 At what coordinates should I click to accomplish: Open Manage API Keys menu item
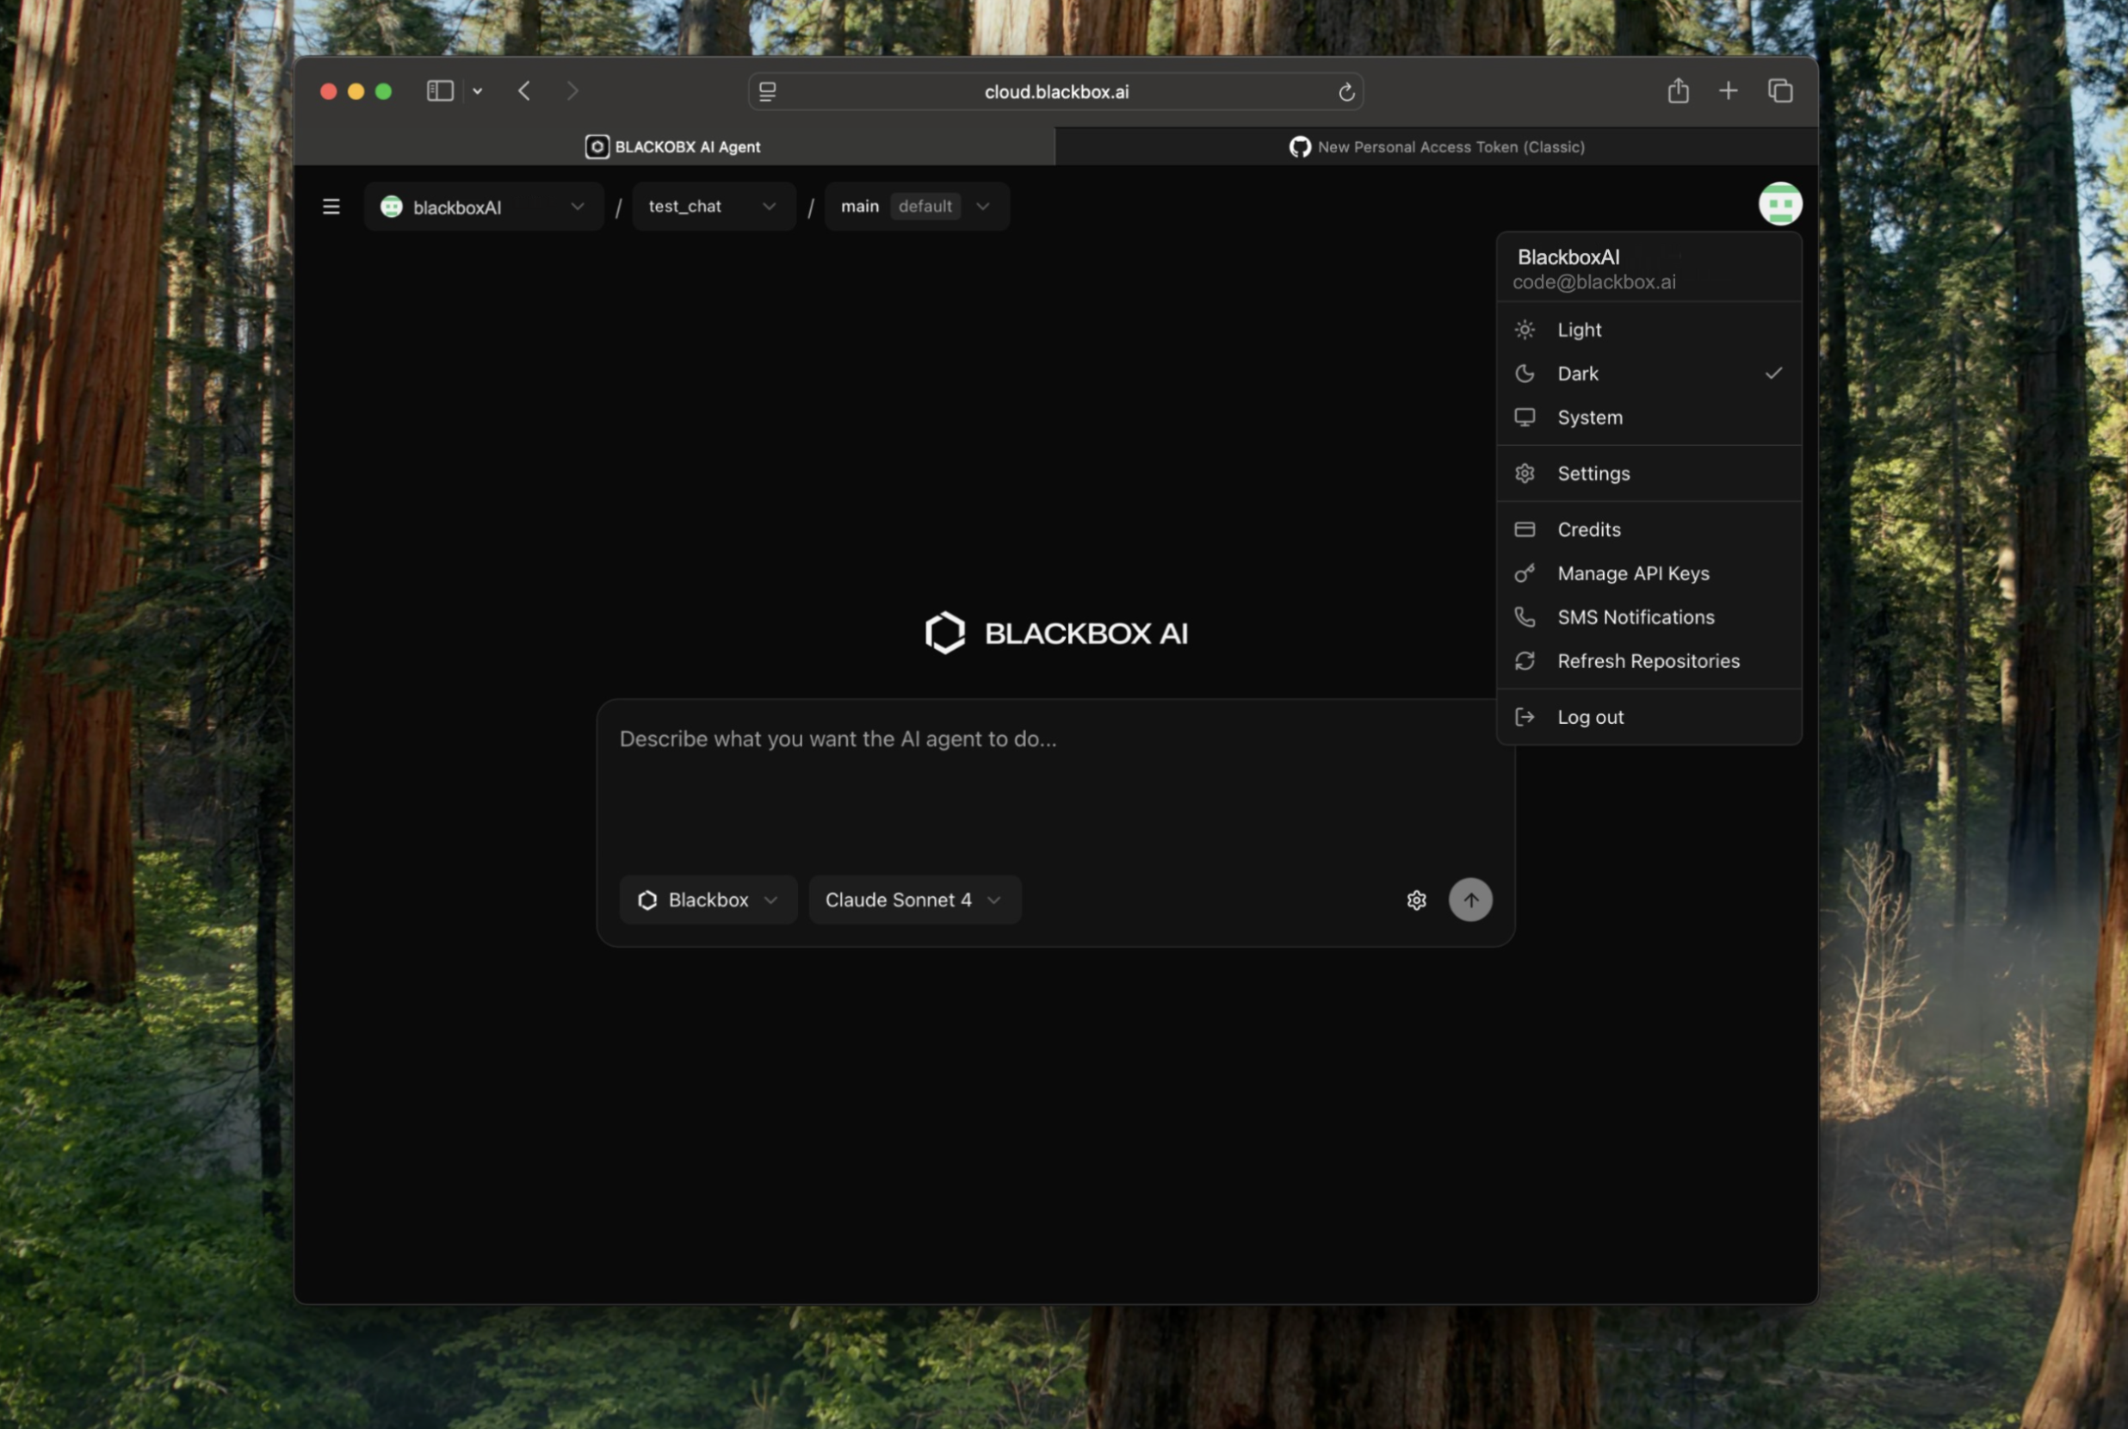[1632, 573]
